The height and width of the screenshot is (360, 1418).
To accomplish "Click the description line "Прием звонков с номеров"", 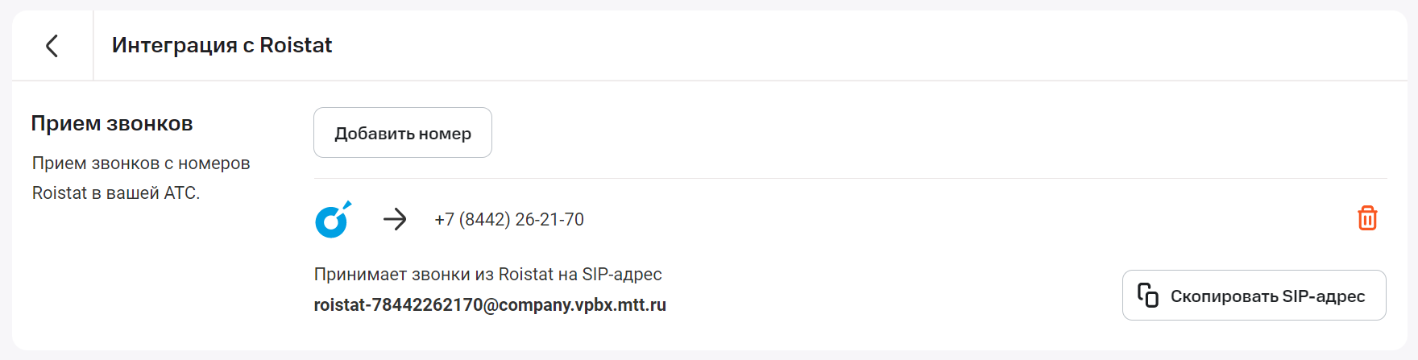I will [x=141, y=163].
